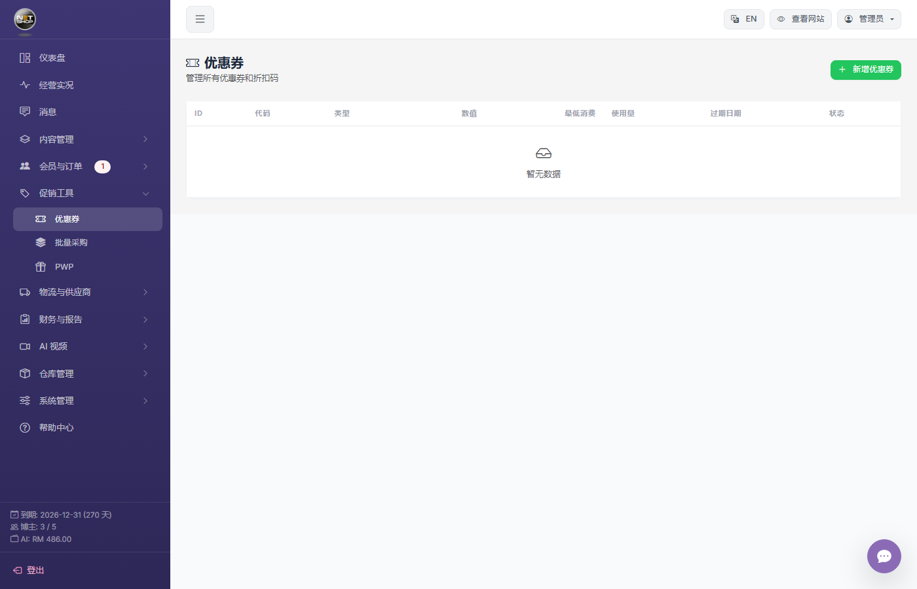Image resolution: width=917 pixels, height=589 pixels.
Task: Click the 仓库管理 box icon
Action: pyautogui.click(x=25, y=374)
